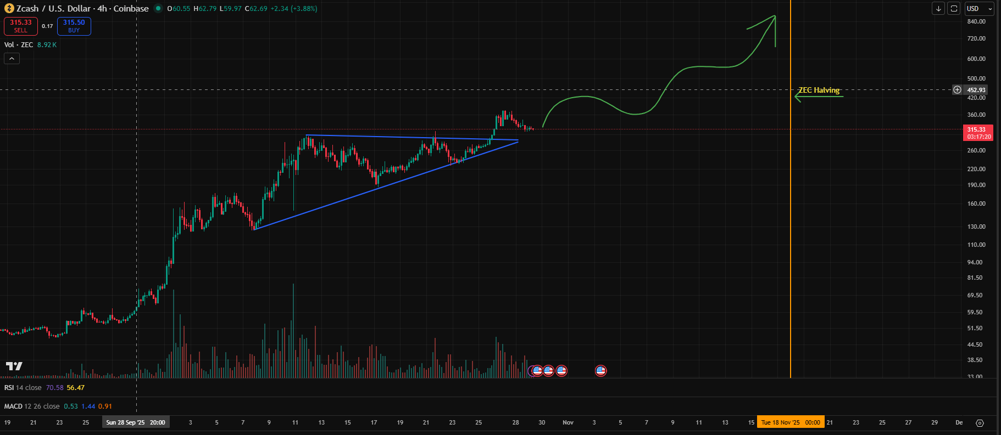This screenshot has width=1001, height=435.
Task: Click the low value L59.97
Action: coord(230,9)
